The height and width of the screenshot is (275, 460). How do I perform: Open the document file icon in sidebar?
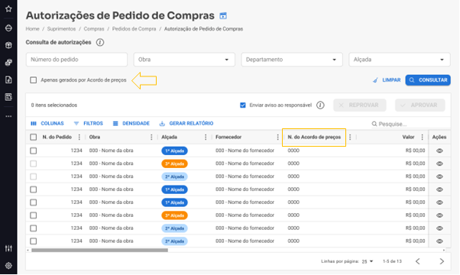coord(8,79)
